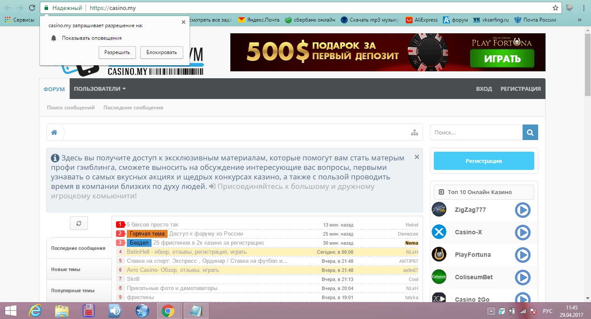Open user Demezes's profile
Screen dimensions: 591x319
(408, 234)
